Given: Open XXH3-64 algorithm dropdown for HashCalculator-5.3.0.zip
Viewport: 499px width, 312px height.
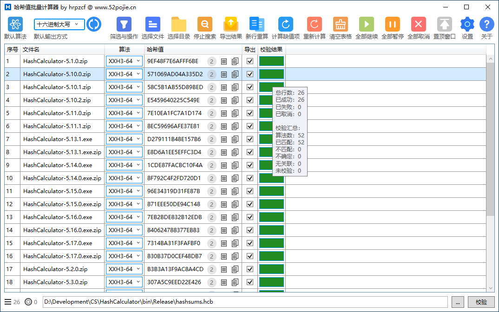Looking at the screenshot, I should [124, 282].
